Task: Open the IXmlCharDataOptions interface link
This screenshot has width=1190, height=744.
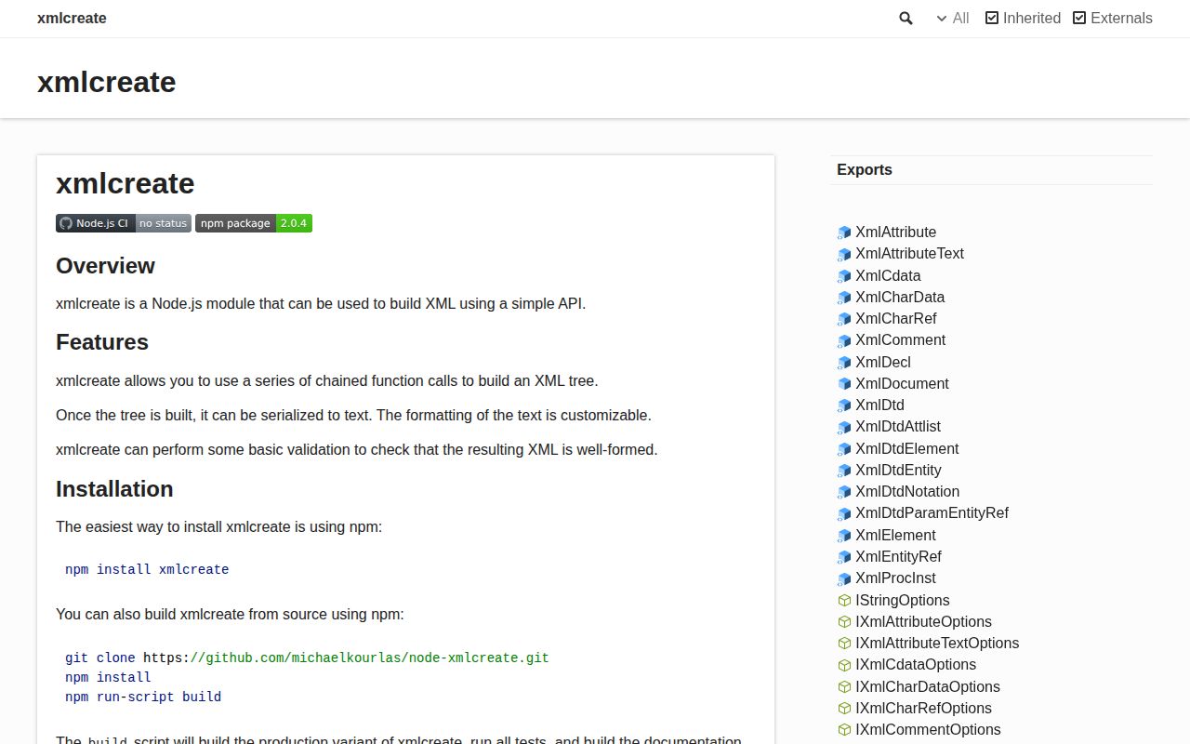Action: [x=928, y=686]
